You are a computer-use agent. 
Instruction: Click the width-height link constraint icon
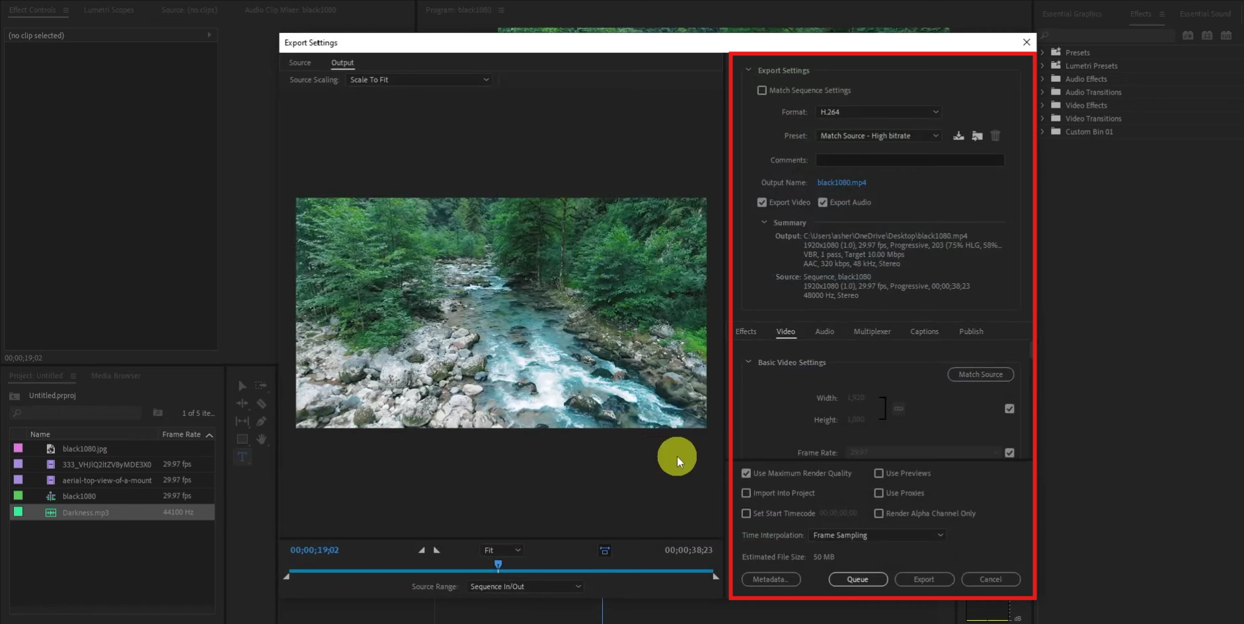click(898, 409)
